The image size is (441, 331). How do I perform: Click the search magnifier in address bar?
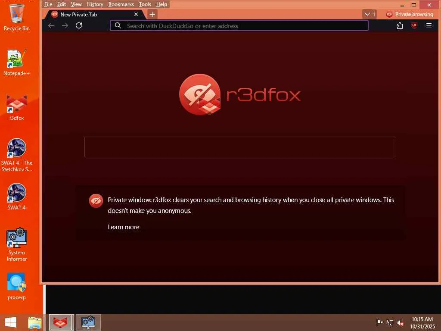[x=118, y=25]
